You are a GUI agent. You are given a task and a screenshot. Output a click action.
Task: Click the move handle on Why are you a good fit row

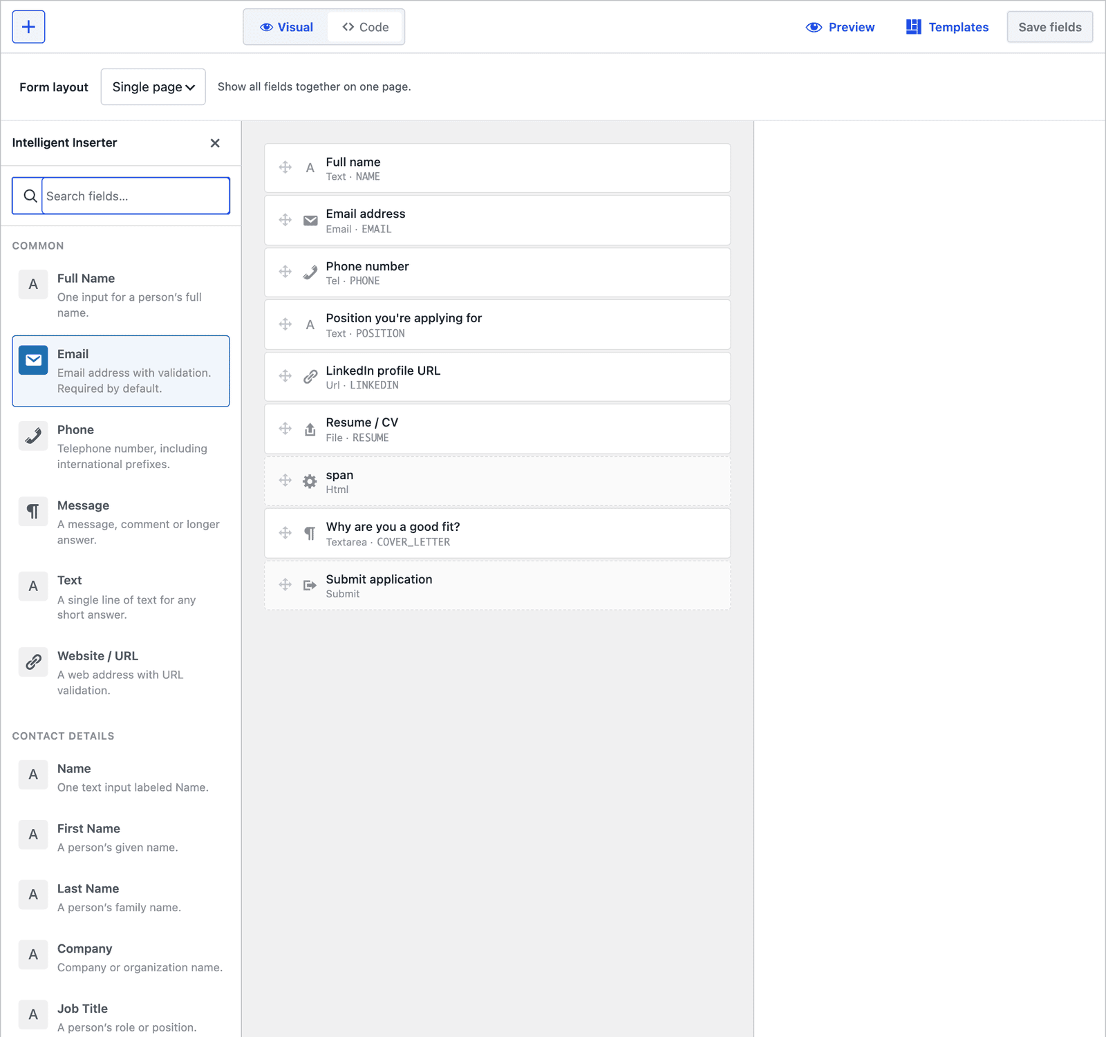285,533
